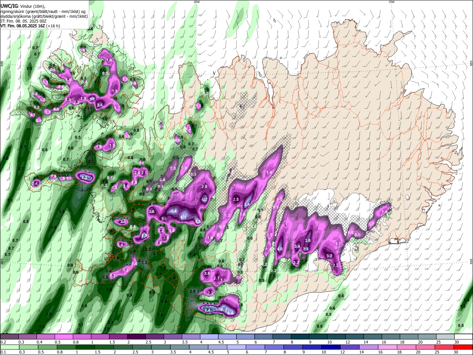473x355 pixels.
Task: Select the darkest purple upper swatch between 2 and 2.5
Action: pyautogui.click(x=136, y=337)
